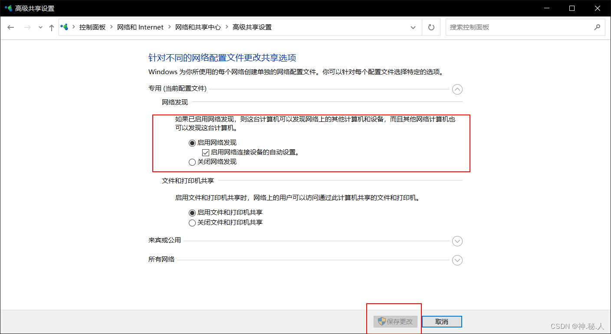This screenshot has height=334, width=611.
Task: Select 关闭文件和打印机共享 radio button
Action: [x=192, y=223]
